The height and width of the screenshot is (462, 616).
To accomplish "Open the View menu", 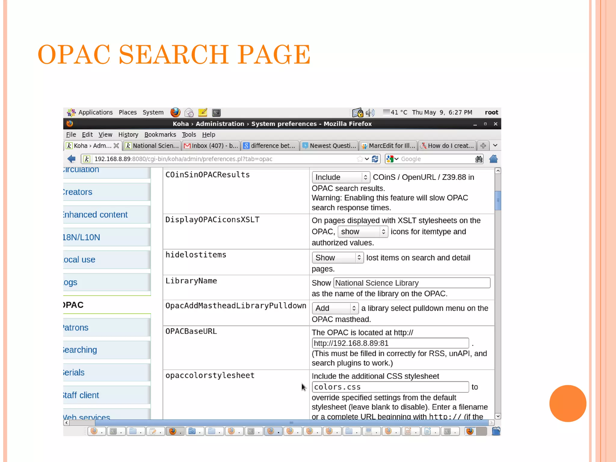I will (105, 134).
